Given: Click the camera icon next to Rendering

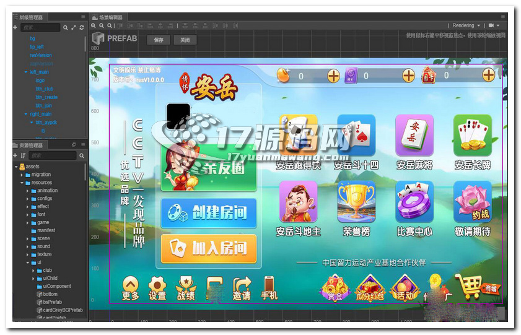Looking at the screenshot, I should [491, 25].
